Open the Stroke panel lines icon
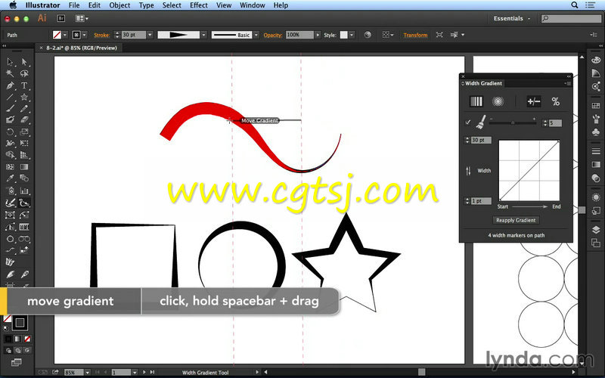Viewport: 605px width, 378px height. pyautogui.click(x=596, y=151)
